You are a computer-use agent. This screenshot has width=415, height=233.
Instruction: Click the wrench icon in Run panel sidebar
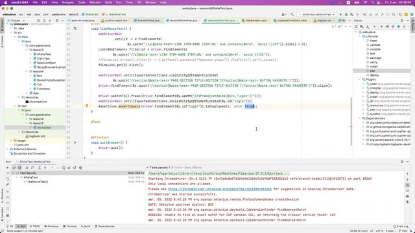pyautogui.click(x=7, y=184)
